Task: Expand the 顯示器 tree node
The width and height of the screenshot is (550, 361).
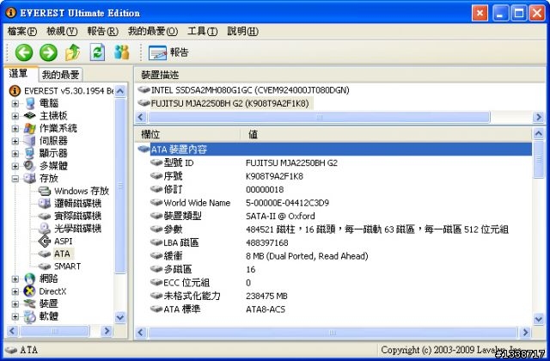Action: coord(15,154)
